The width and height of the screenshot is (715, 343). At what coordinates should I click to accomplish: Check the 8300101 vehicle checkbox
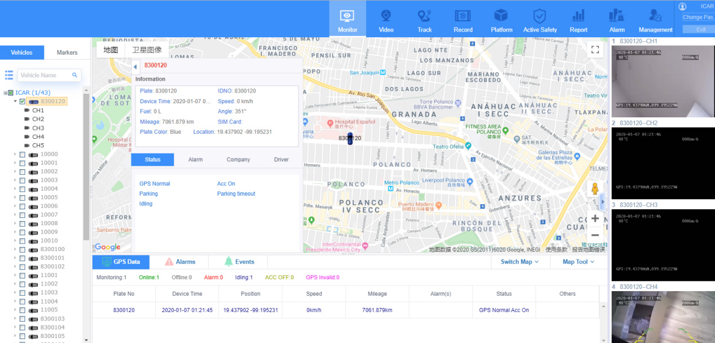[23, 258]
